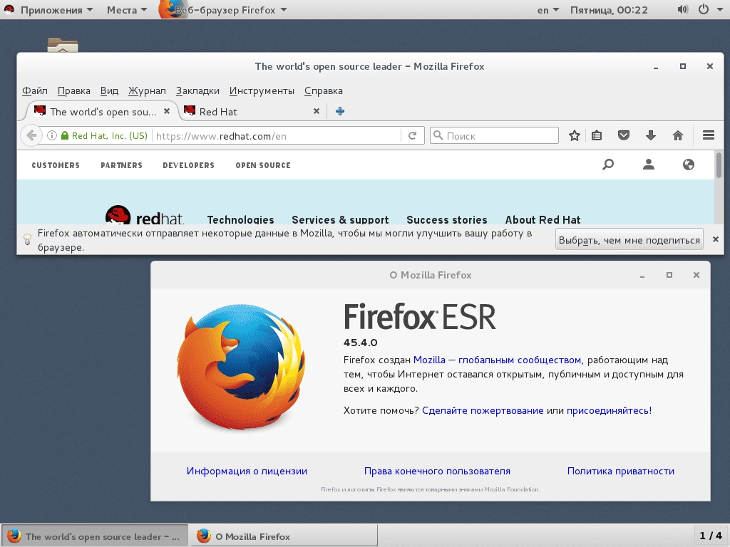Click the Пятница, 00:22 clock

609,10
